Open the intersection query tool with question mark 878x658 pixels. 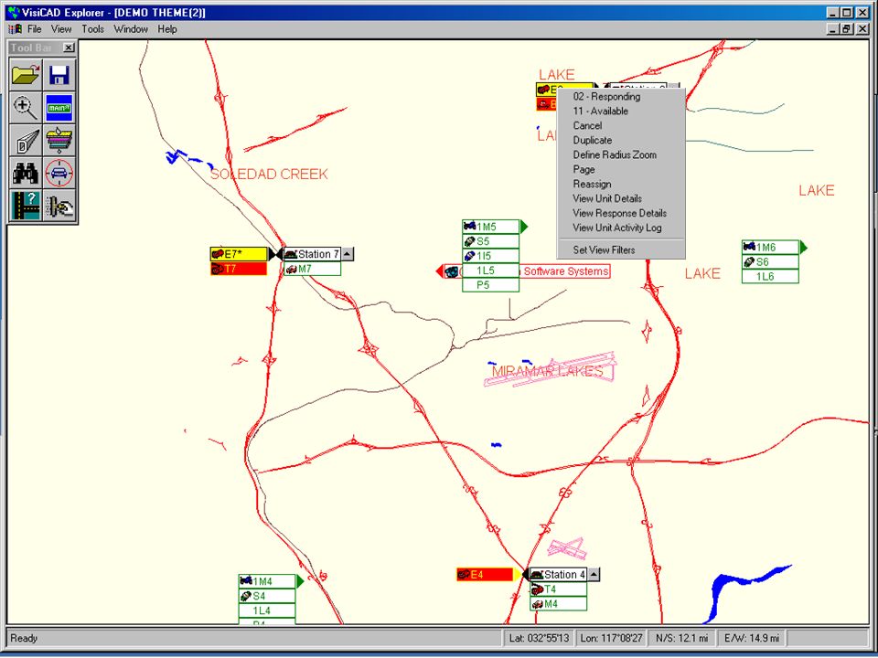26,205
